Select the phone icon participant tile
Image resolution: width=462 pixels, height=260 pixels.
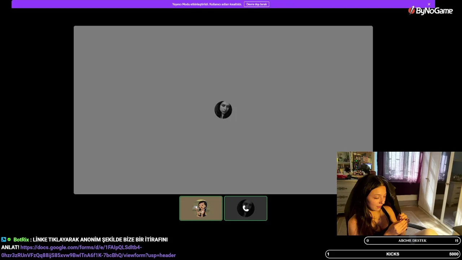[246, 208]
